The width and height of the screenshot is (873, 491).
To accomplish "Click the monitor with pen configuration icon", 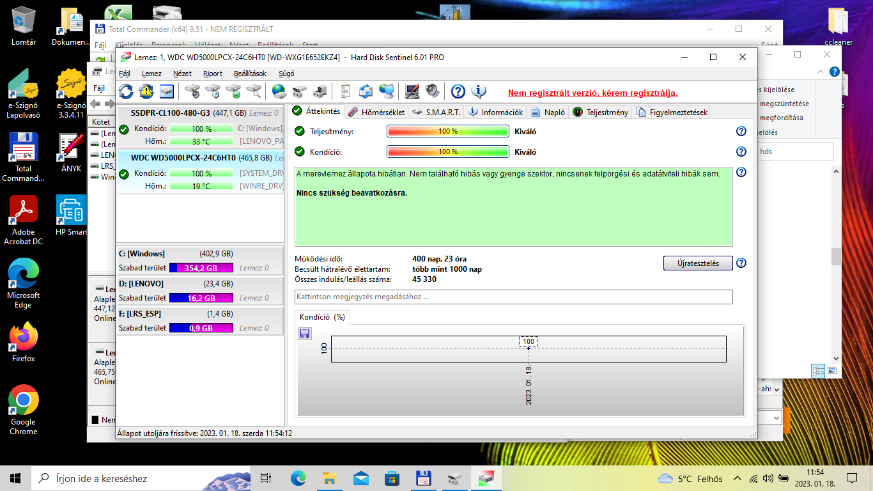I will pos(412,91).
